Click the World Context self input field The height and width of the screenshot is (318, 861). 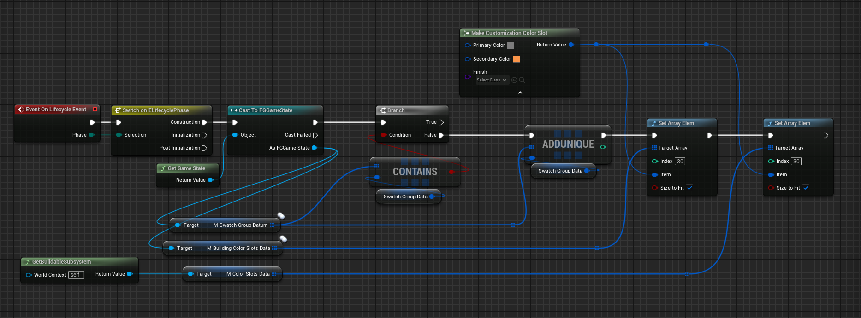(x=76, y=275)
